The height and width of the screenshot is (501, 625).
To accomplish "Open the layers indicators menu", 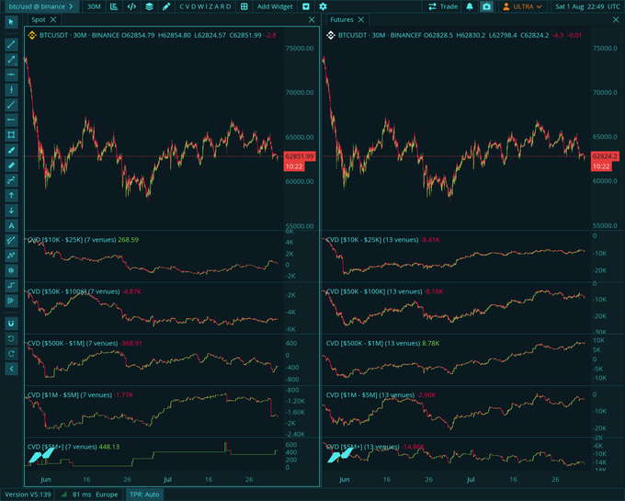I will point(149,6).
